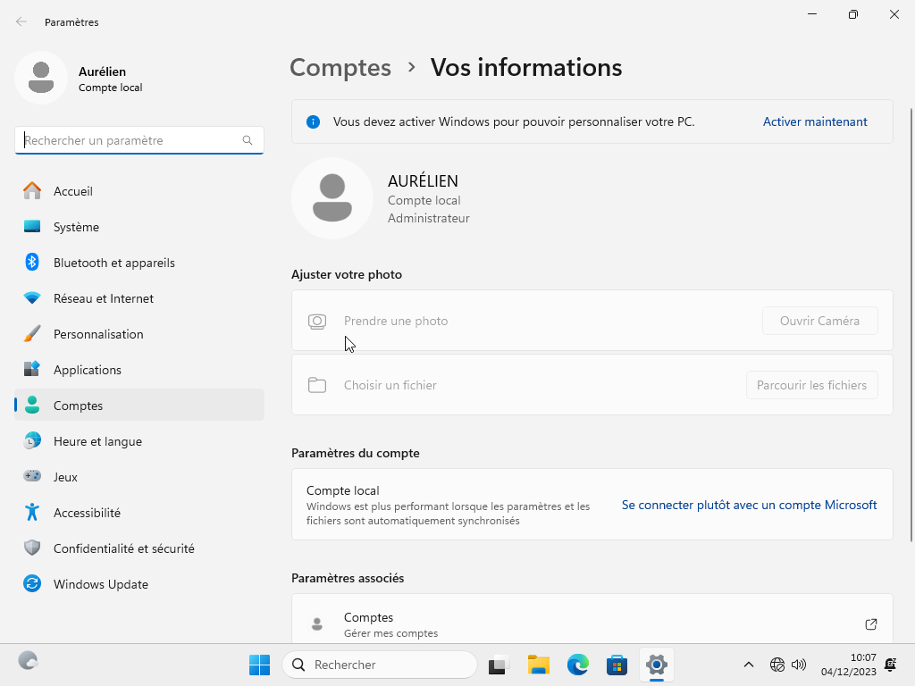The image size is (915, 686).
Task: Launch Microsoft Edge from the taskbar
Action: click(x=578, y=665)
